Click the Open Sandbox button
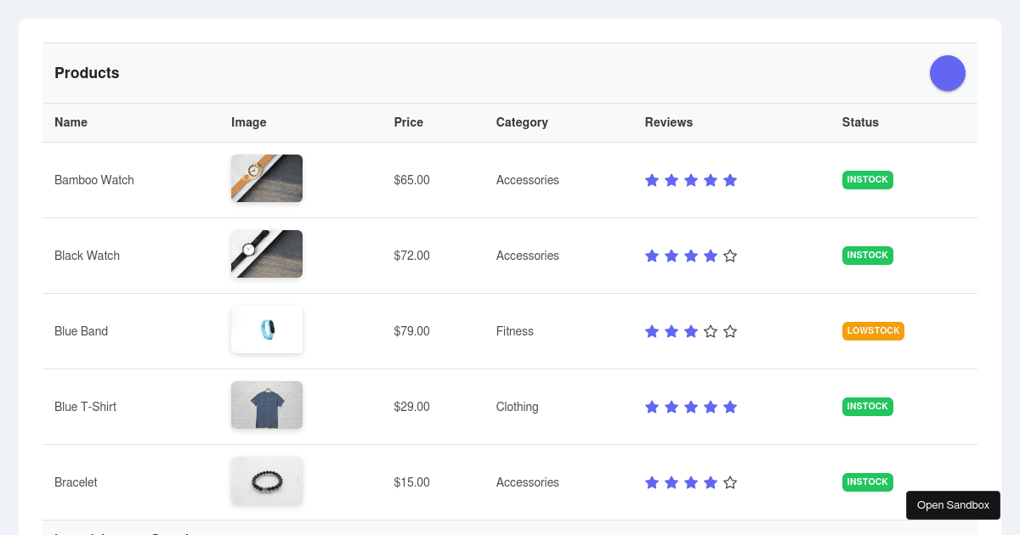Screen dimensions: 1020x535 point(953,505)
